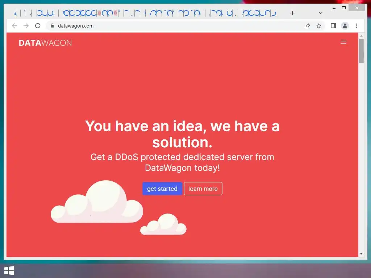Open a new tab with plus button
Screen dimensions: 371x278
tap(292, 13)
